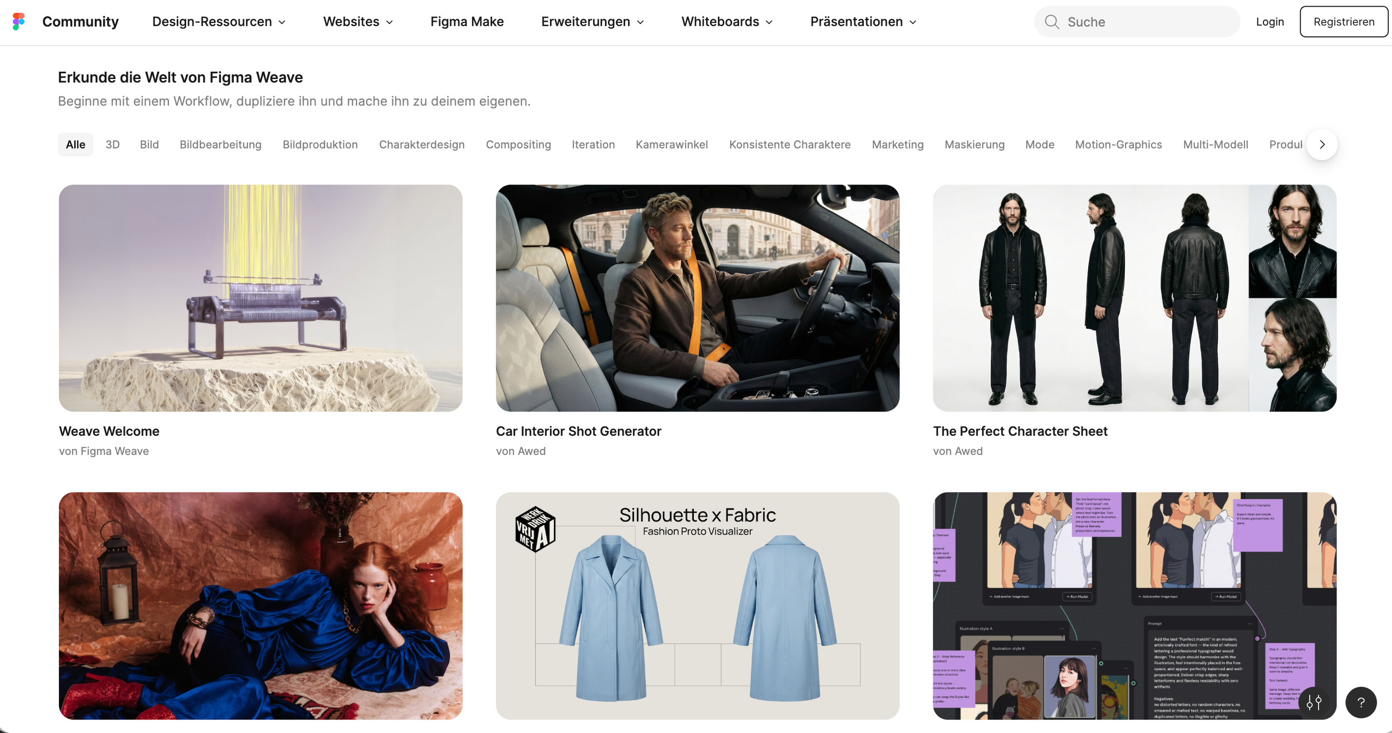The height and width of the screenshot is (733, 1392).
Task: Click the search magnifier icon
Action: (x=1052, y=22)
